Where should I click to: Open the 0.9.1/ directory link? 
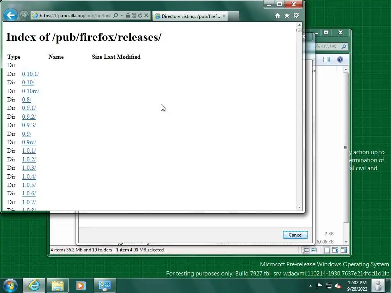click(29, 108)
